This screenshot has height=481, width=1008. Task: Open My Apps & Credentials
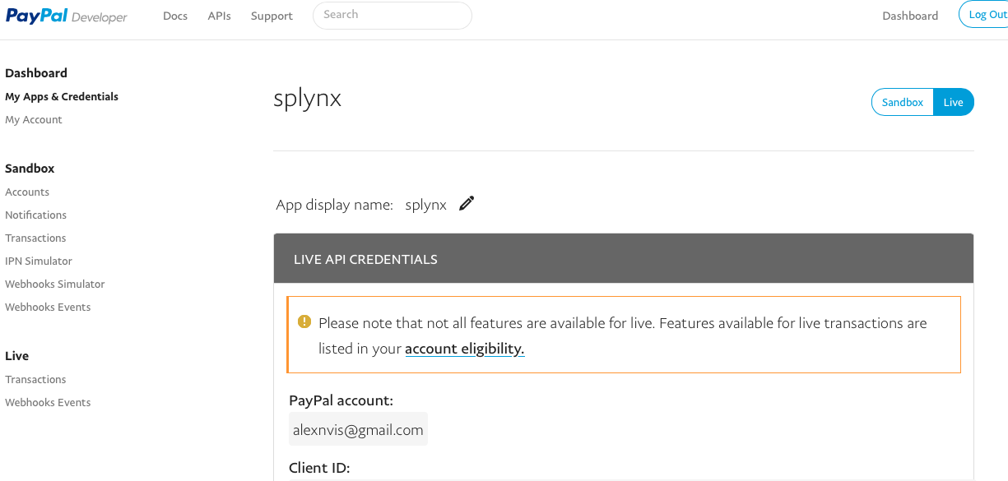62,96
